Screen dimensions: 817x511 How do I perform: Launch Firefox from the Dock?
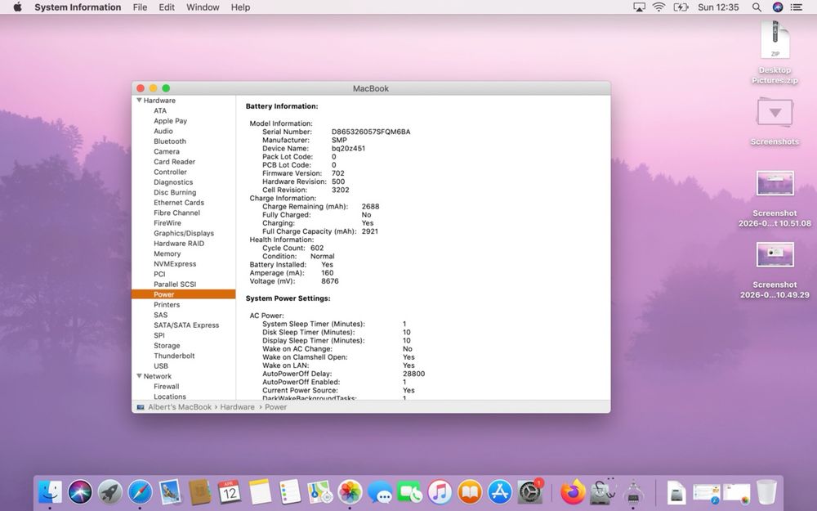pyautogui.click(x=573, y=491)
